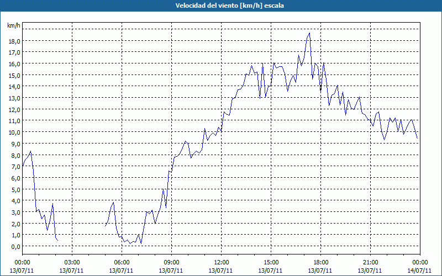Select the 11,0 y-axis value

pyautogui.click(x=15, y=121)
